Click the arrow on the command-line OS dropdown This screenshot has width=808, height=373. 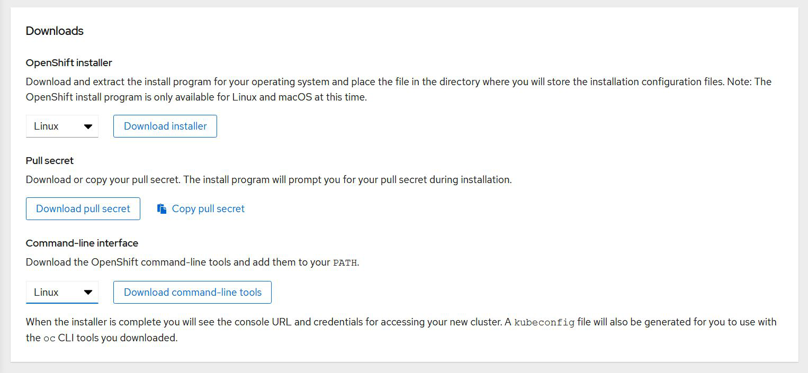click(88, 293)
